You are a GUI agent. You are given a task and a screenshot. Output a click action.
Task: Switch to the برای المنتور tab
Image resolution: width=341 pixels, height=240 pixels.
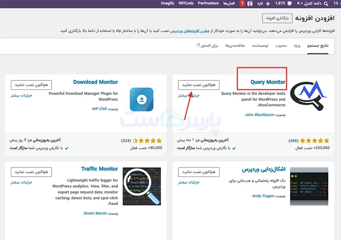[209, 46]
